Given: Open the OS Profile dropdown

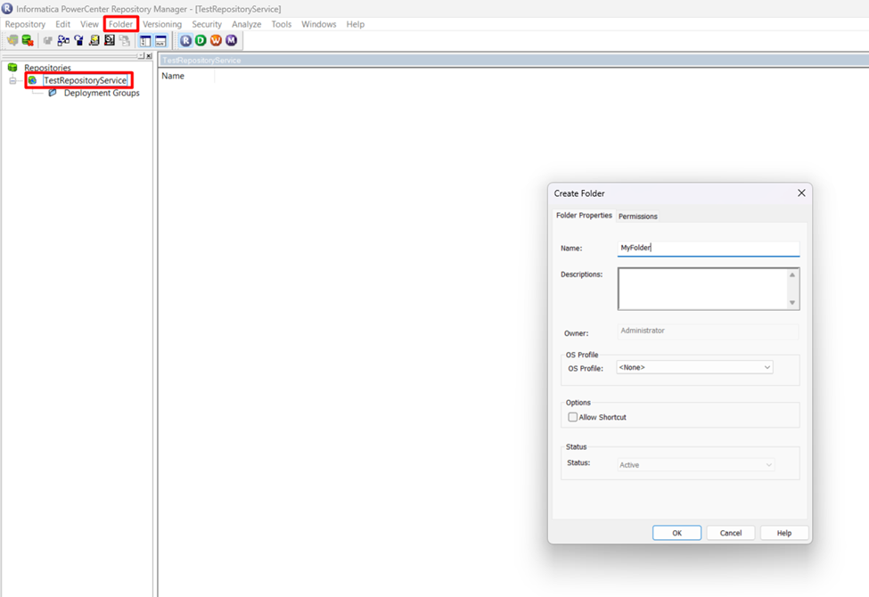Looking at the screenshot, I should (765, 367).
